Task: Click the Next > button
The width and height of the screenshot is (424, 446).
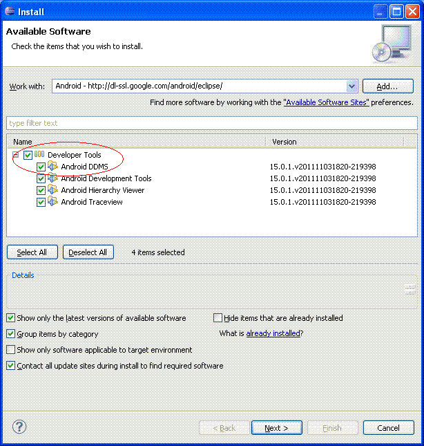Action: (x=277, y=427)
